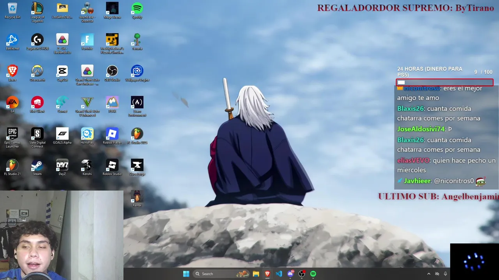Select the FL Studio 2025 desktop icon

[137, 136]
